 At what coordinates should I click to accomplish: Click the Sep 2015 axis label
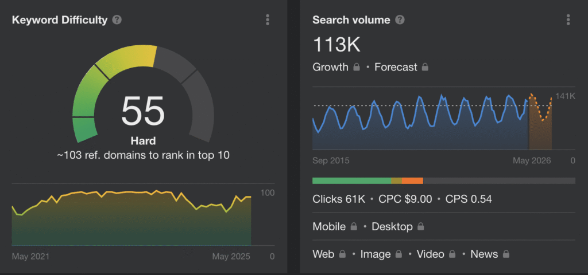(x=331, y=161)
